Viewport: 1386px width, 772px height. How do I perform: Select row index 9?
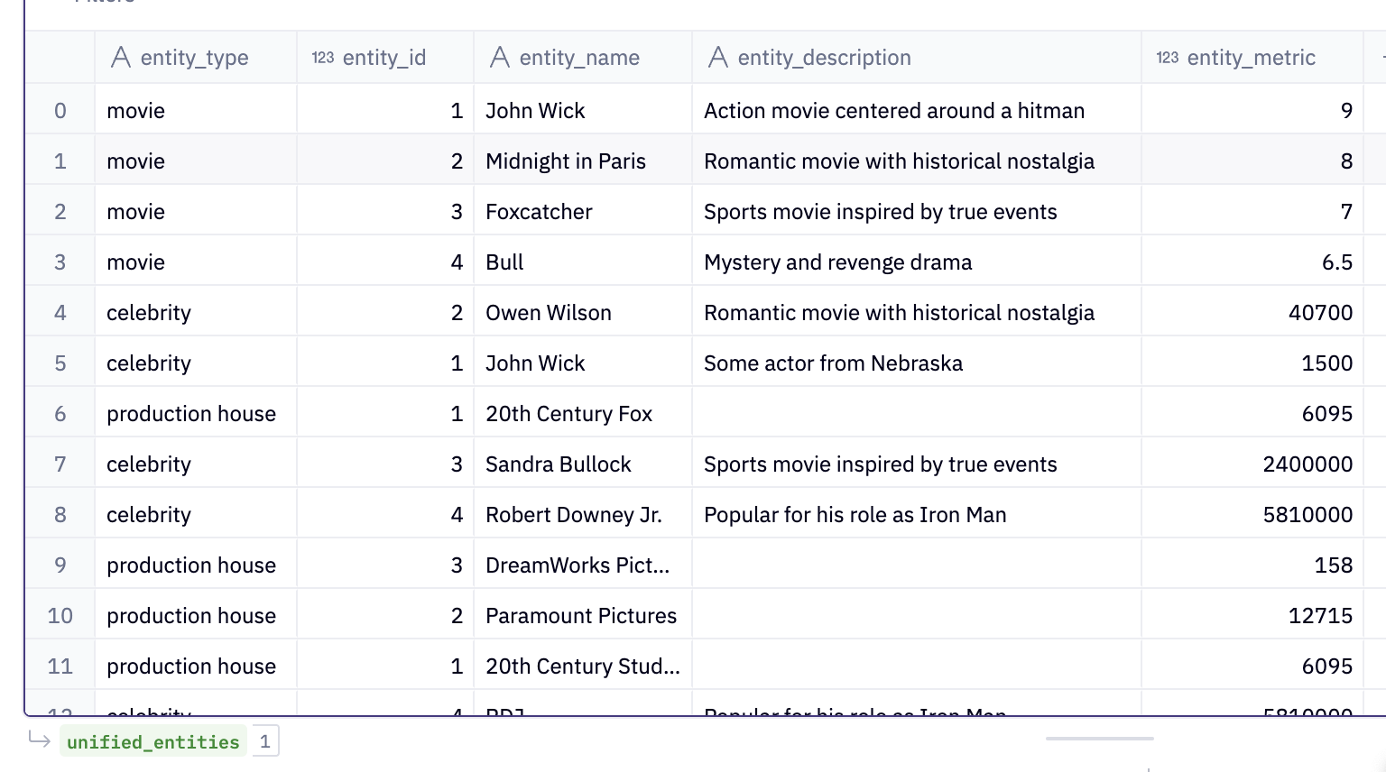60,565
